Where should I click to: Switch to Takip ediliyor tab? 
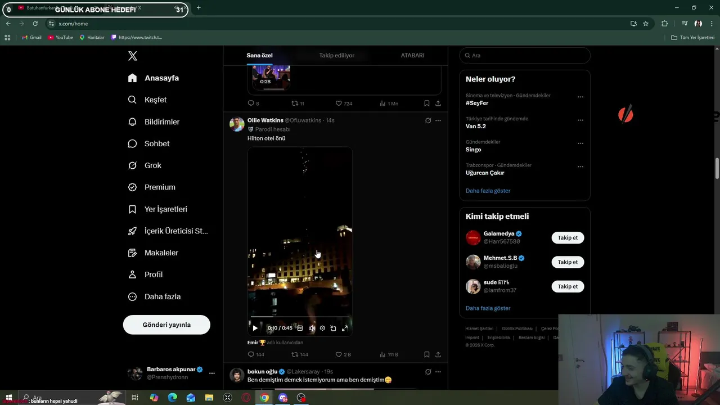(336, 56)
